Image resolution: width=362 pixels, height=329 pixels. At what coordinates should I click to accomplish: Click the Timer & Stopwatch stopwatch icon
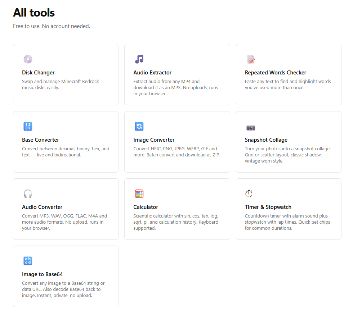click(249, 193)
